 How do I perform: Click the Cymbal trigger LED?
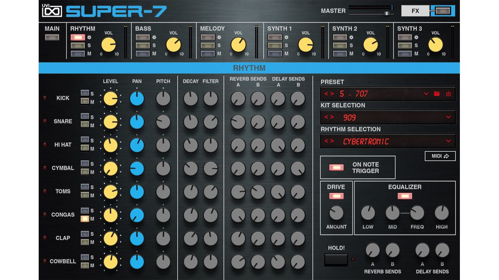coord(44,168)
